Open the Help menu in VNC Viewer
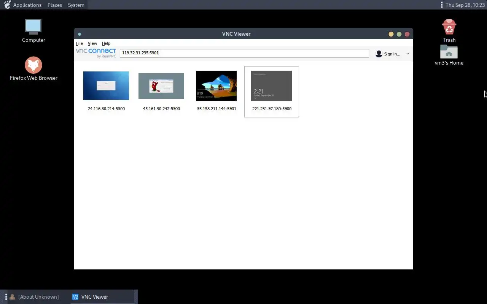 coord(106,43)
